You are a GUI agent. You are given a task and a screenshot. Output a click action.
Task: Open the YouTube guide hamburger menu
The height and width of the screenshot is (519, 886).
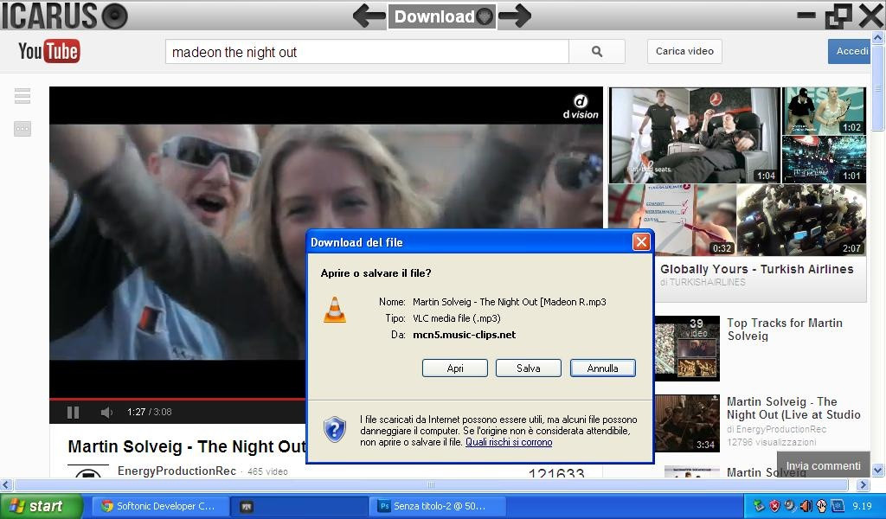pos(22,96)
